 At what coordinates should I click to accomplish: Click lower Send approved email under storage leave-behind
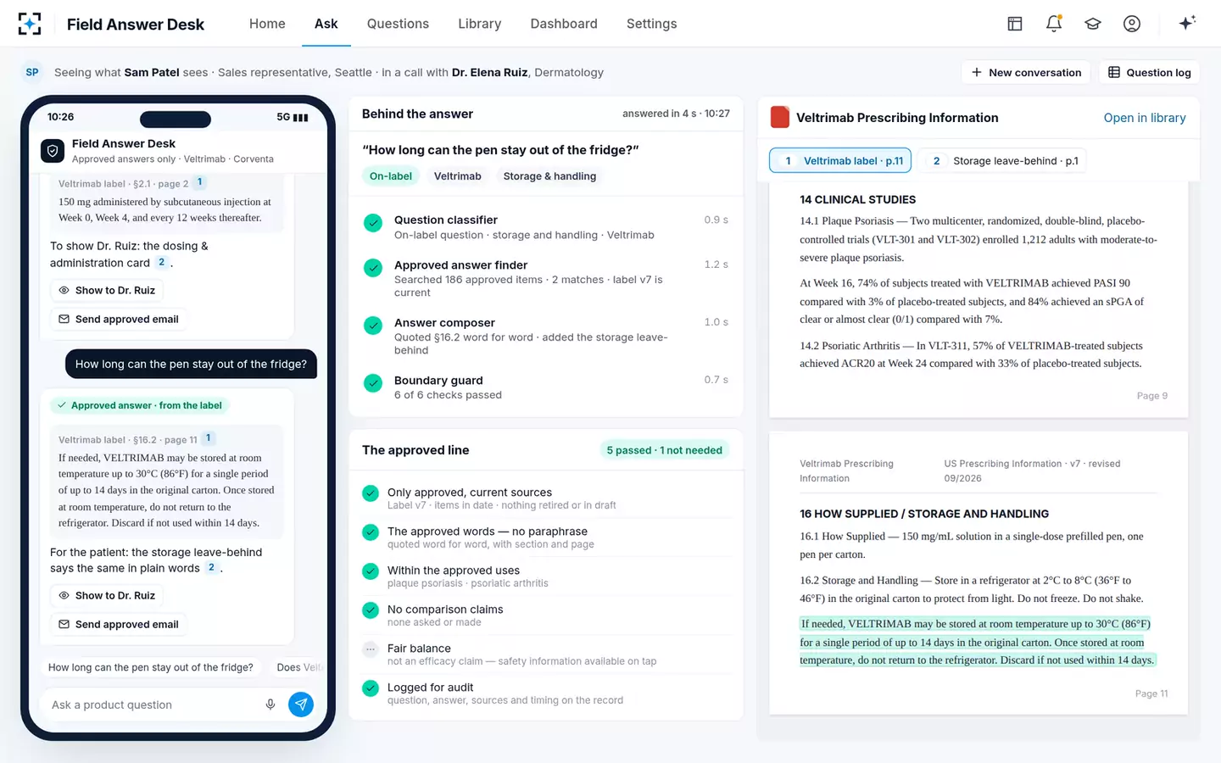click(119, 624)
